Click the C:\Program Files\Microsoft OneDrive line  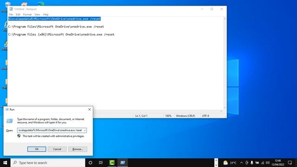pos(56,27)
